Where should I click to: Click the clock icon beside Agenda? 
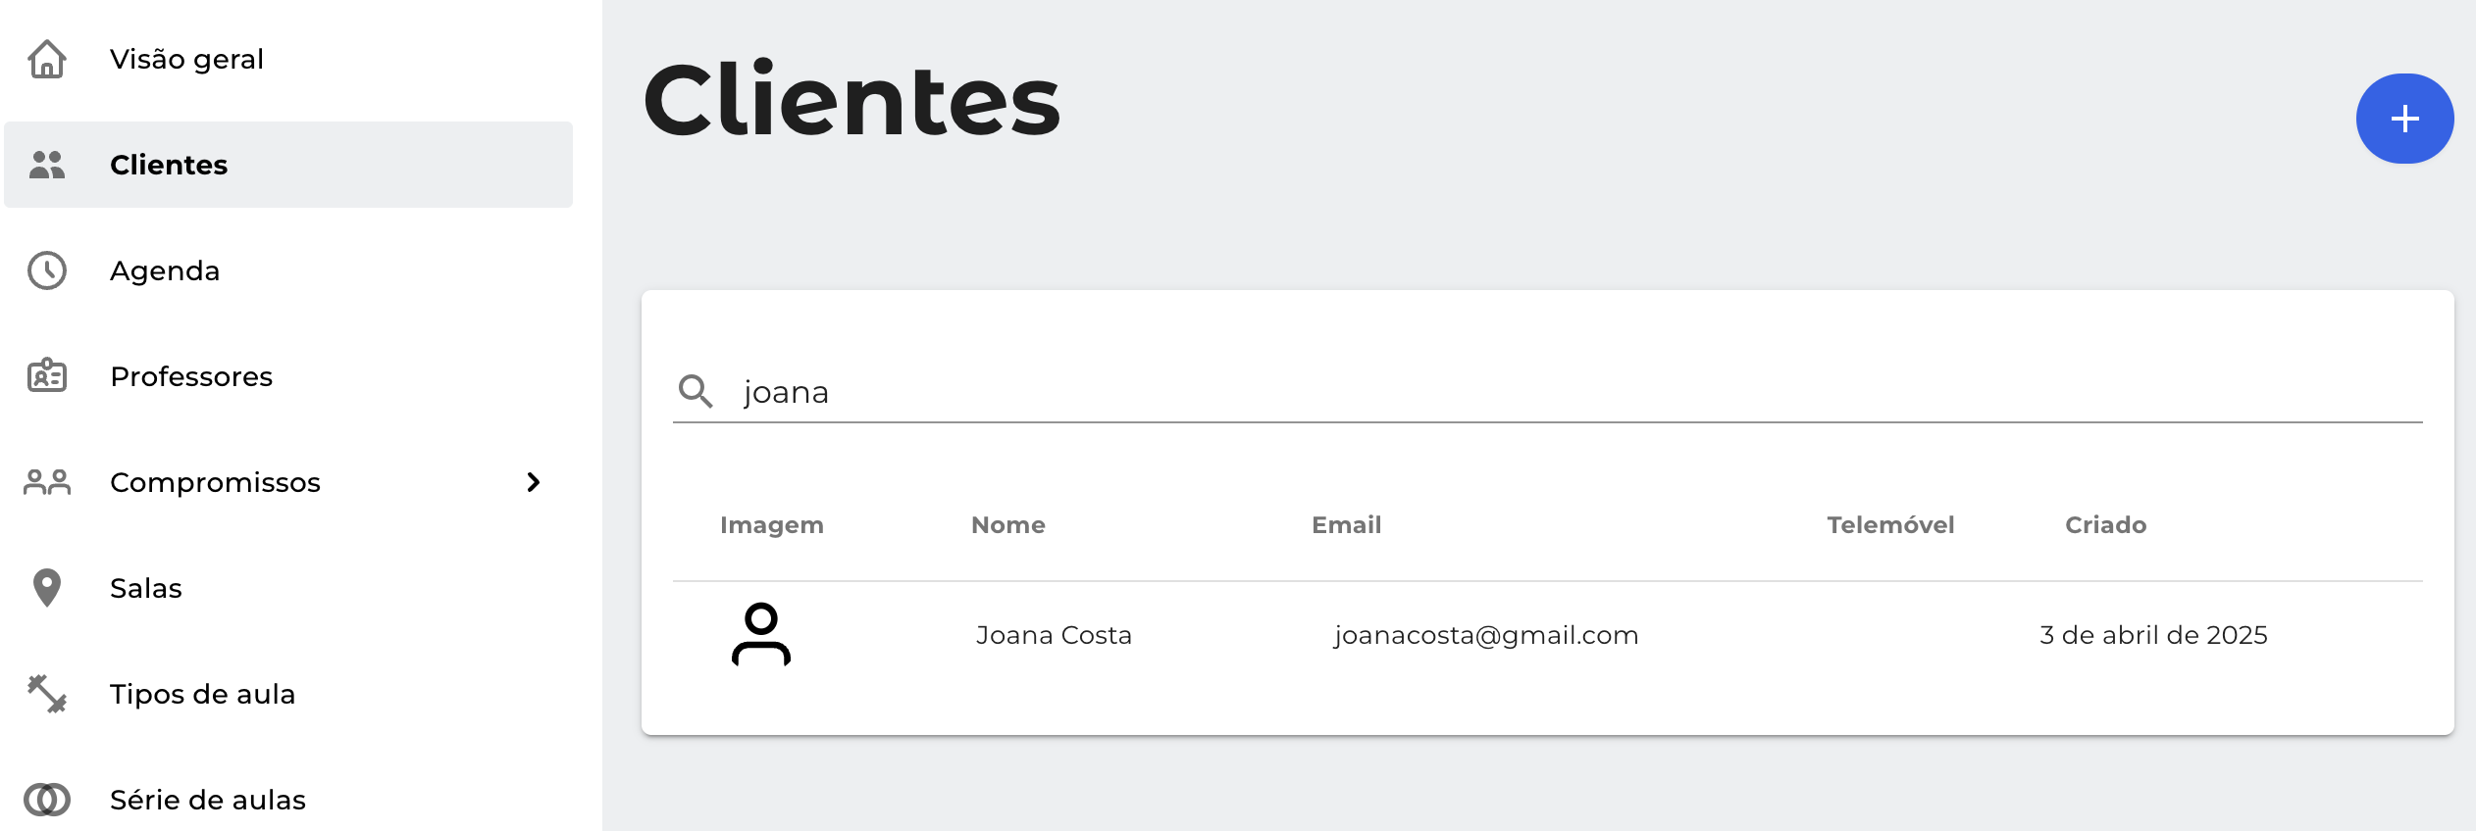47,270
